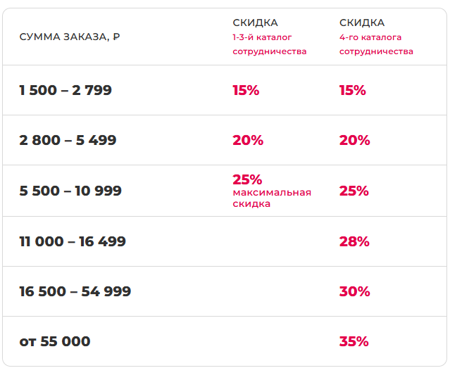Viewport: 450px width, 368px height.
Task: Click the 28% discount value
Action: click(x=354, y=241)
